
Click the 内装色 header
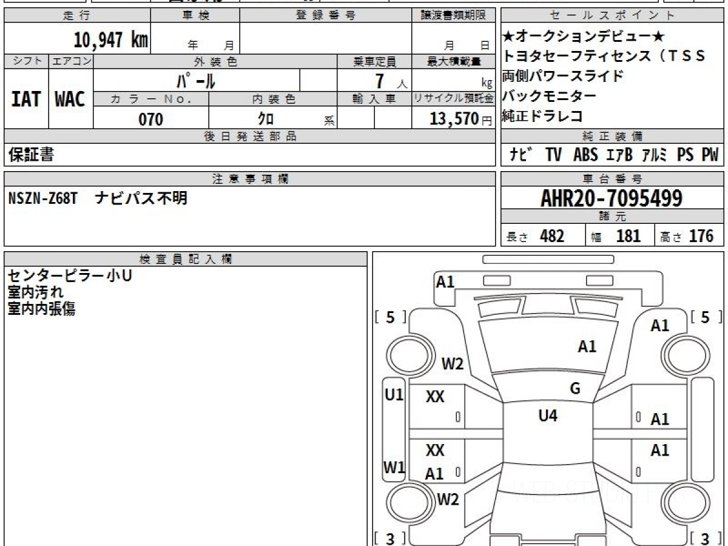point(273,99)
